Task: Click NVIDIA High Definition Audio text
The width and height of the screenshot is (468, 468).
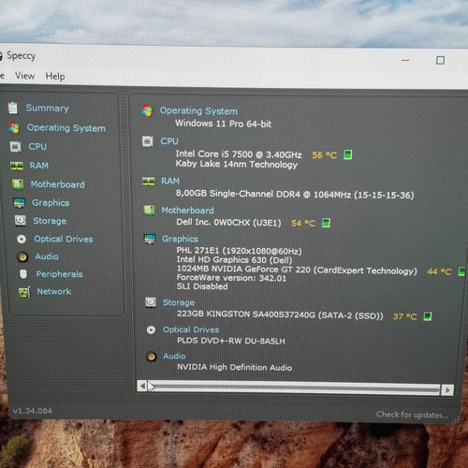Action: click(x=235, y=367)
